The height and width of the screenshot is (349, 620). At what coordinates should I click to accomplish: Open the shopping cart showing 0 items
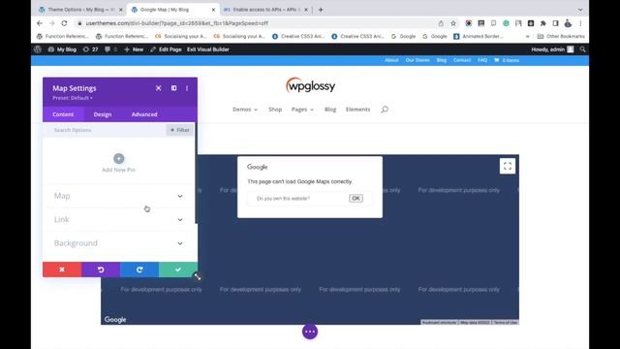coord(507,60)
